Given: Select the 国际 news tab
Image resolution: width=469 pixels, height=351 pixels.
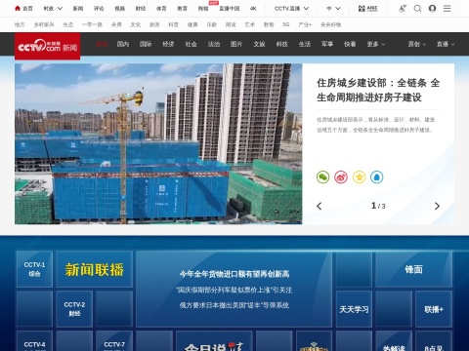Looking at the screenshot, I should point(146,44).
